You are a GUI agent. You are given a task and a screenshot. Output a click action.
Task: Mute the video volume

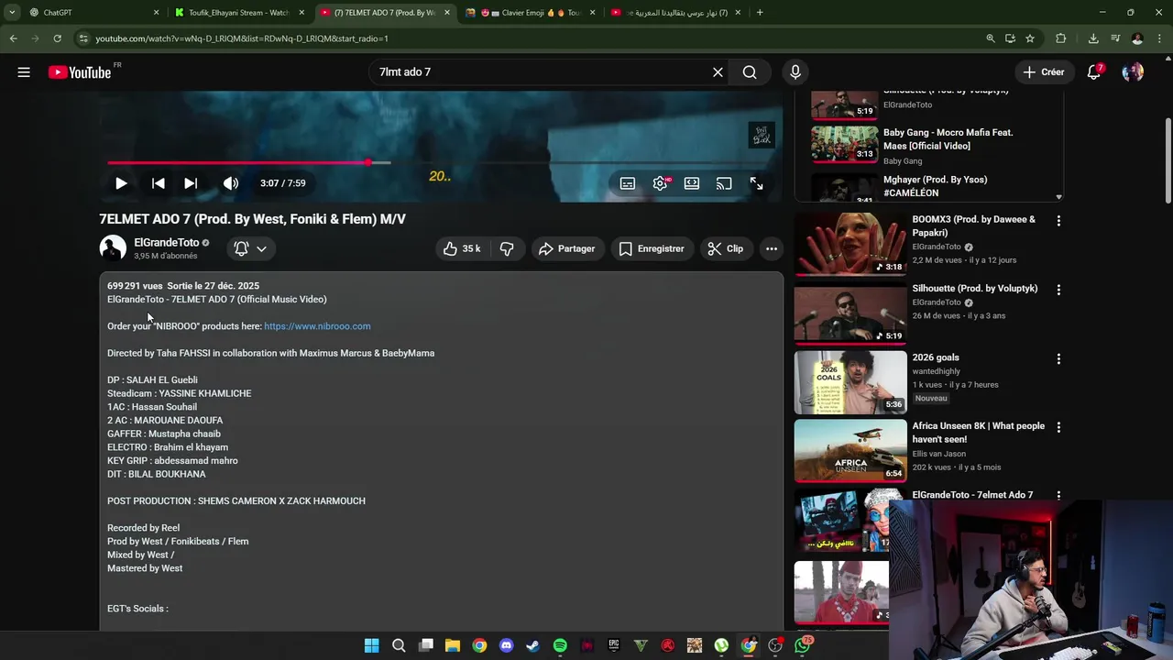[x=231, y=183]
